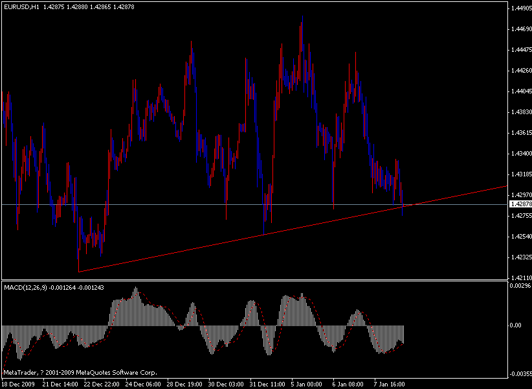532x389 pixels.
Task: Click the 1.42325 price axis label
Action: pyautogui.click(x=520, y=257)
